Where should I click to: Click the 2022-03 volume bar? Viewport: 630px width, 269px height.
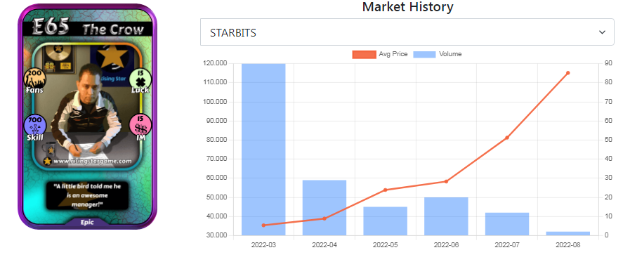click(x=263, y=150)
